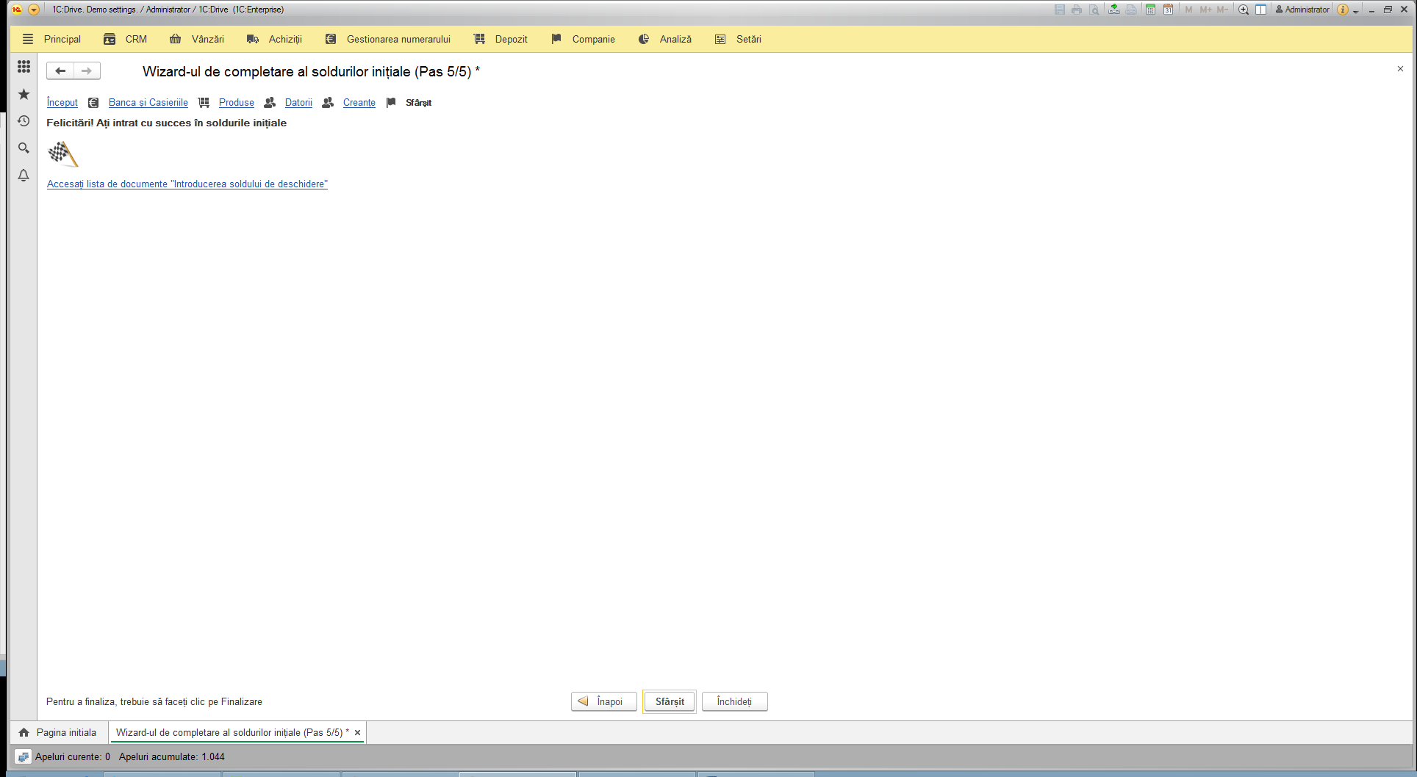This screenshot has width=1417, height=777.
Task: Open the calendar icon in title toolbar
Action: pyautogui.click(x=1168, y=10)
